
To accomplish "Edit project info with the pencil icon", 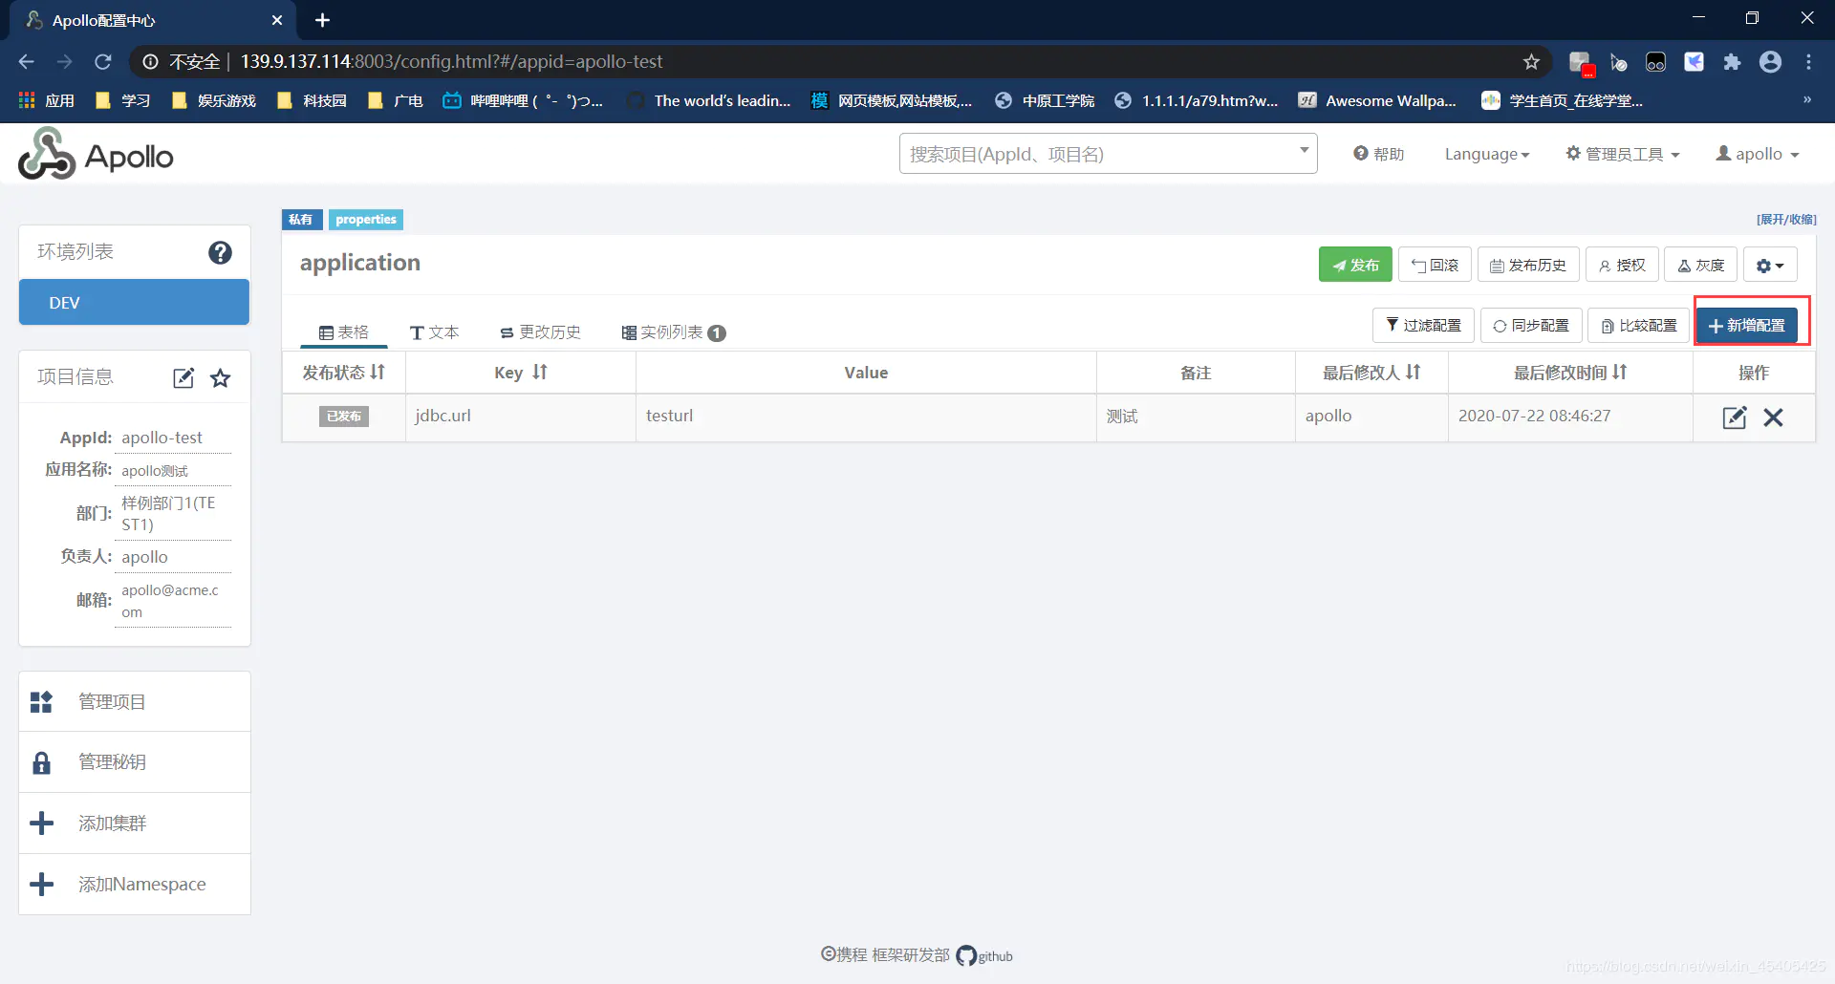I will click(x=183, y=378).
